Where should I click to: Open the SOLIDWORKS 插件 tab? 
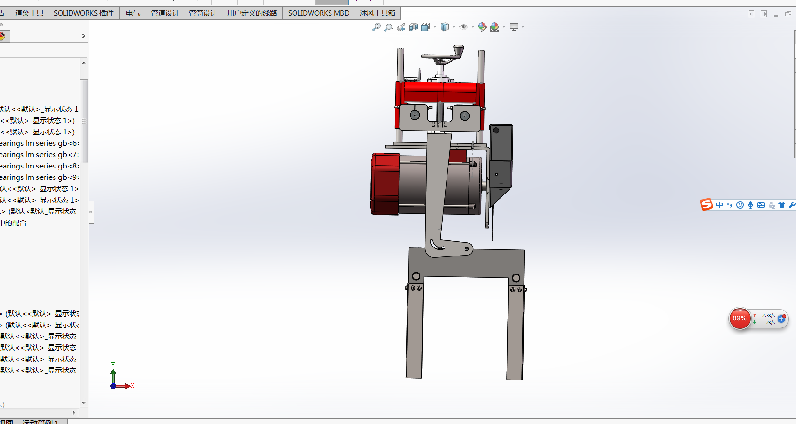point(84,13)
